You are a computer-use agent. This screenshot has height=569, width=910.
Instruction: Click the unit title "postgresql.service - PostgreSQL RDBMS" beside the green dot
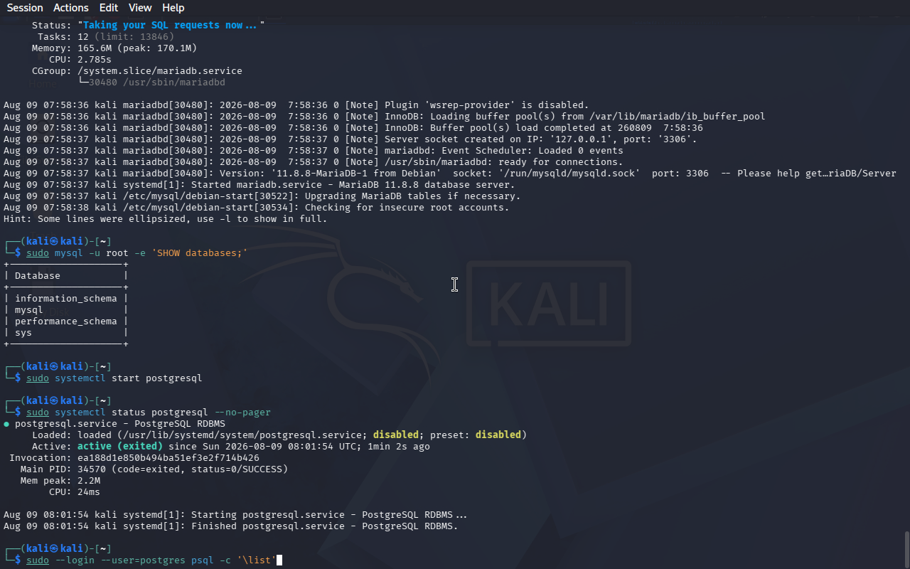tap(120, 423)
